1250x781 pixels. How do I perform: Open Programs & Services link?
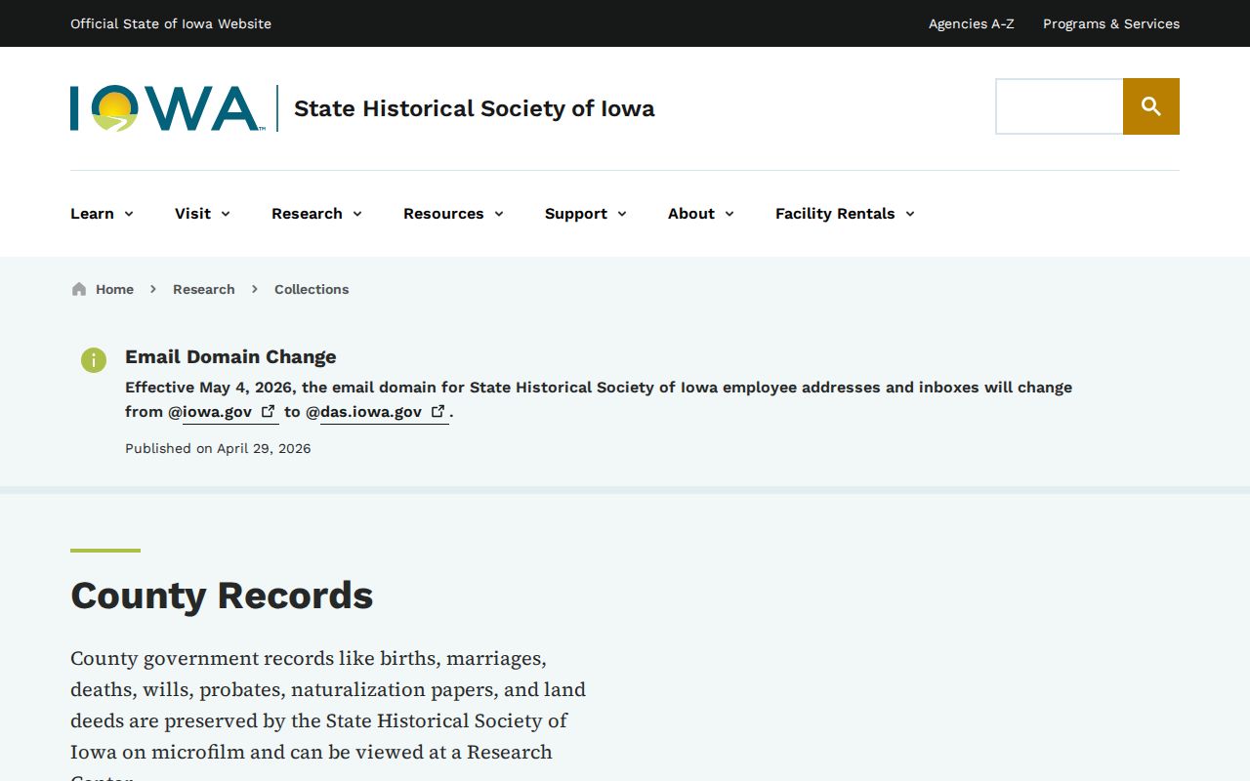coord(1111,23)
